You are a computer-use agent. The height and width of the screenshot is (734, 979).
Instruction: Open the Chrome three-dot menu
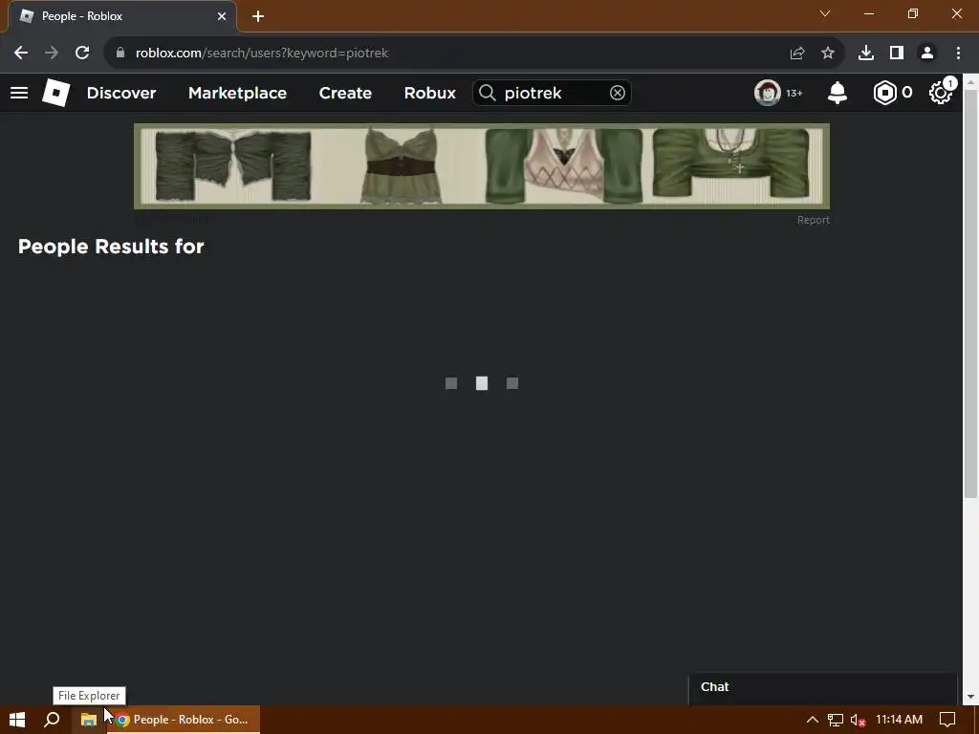[x=958, y=54]
